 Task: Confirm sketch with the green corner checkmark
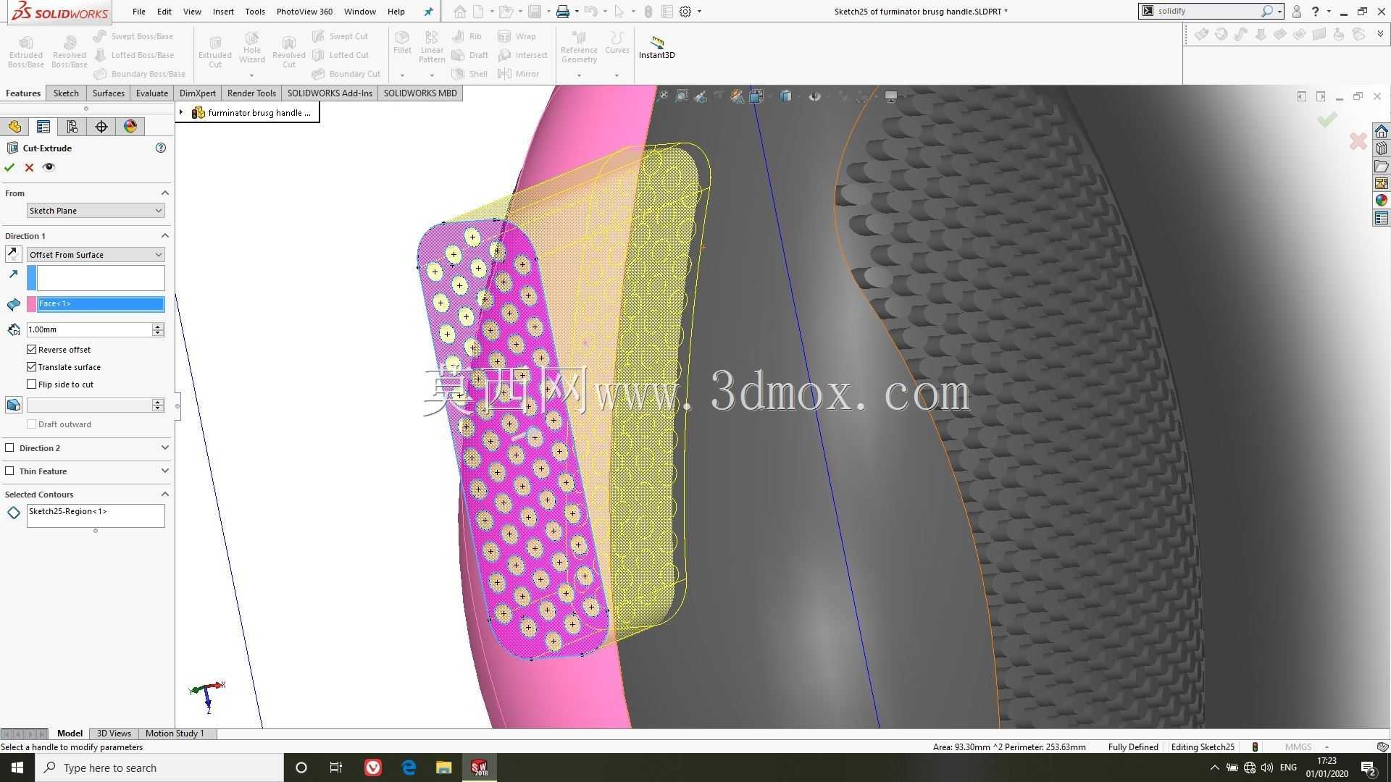pyautogui.click(x=1327, y=119)
